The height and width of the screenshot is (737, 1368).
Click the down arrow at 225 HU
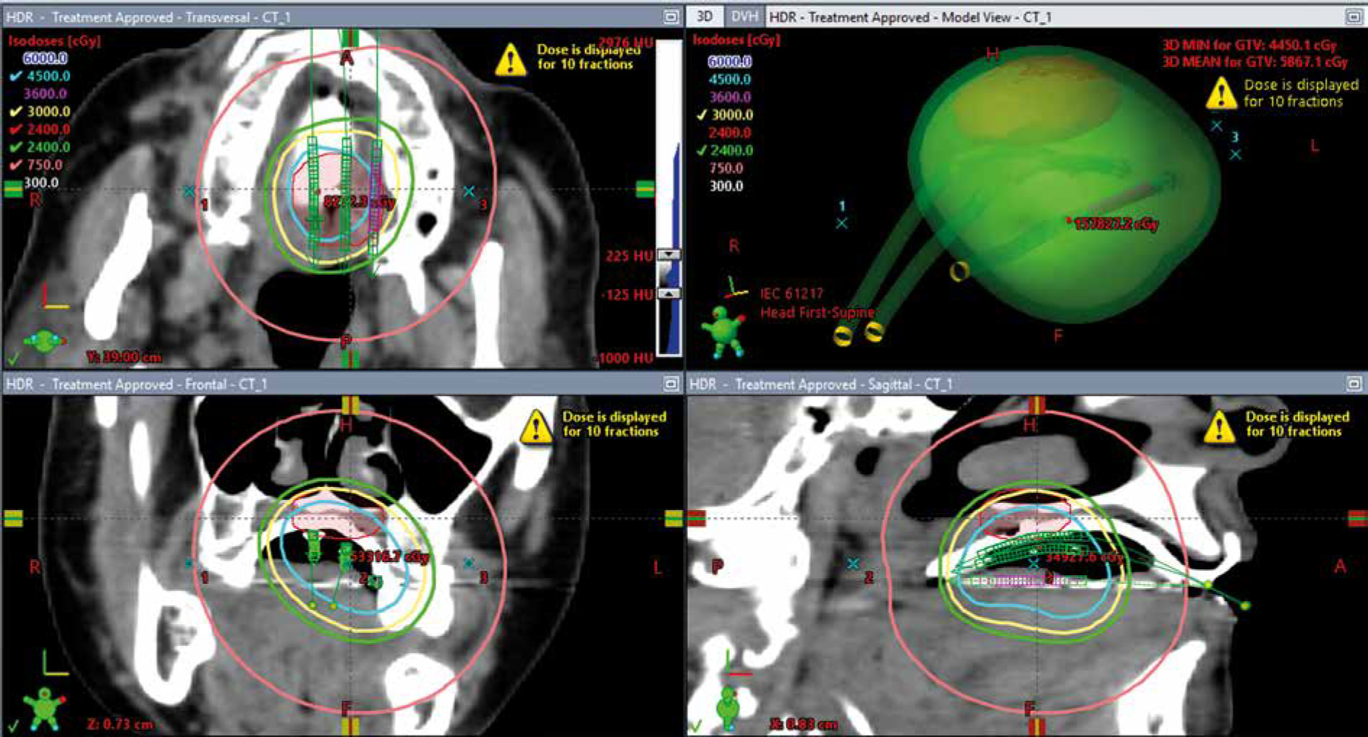[670, 255]
